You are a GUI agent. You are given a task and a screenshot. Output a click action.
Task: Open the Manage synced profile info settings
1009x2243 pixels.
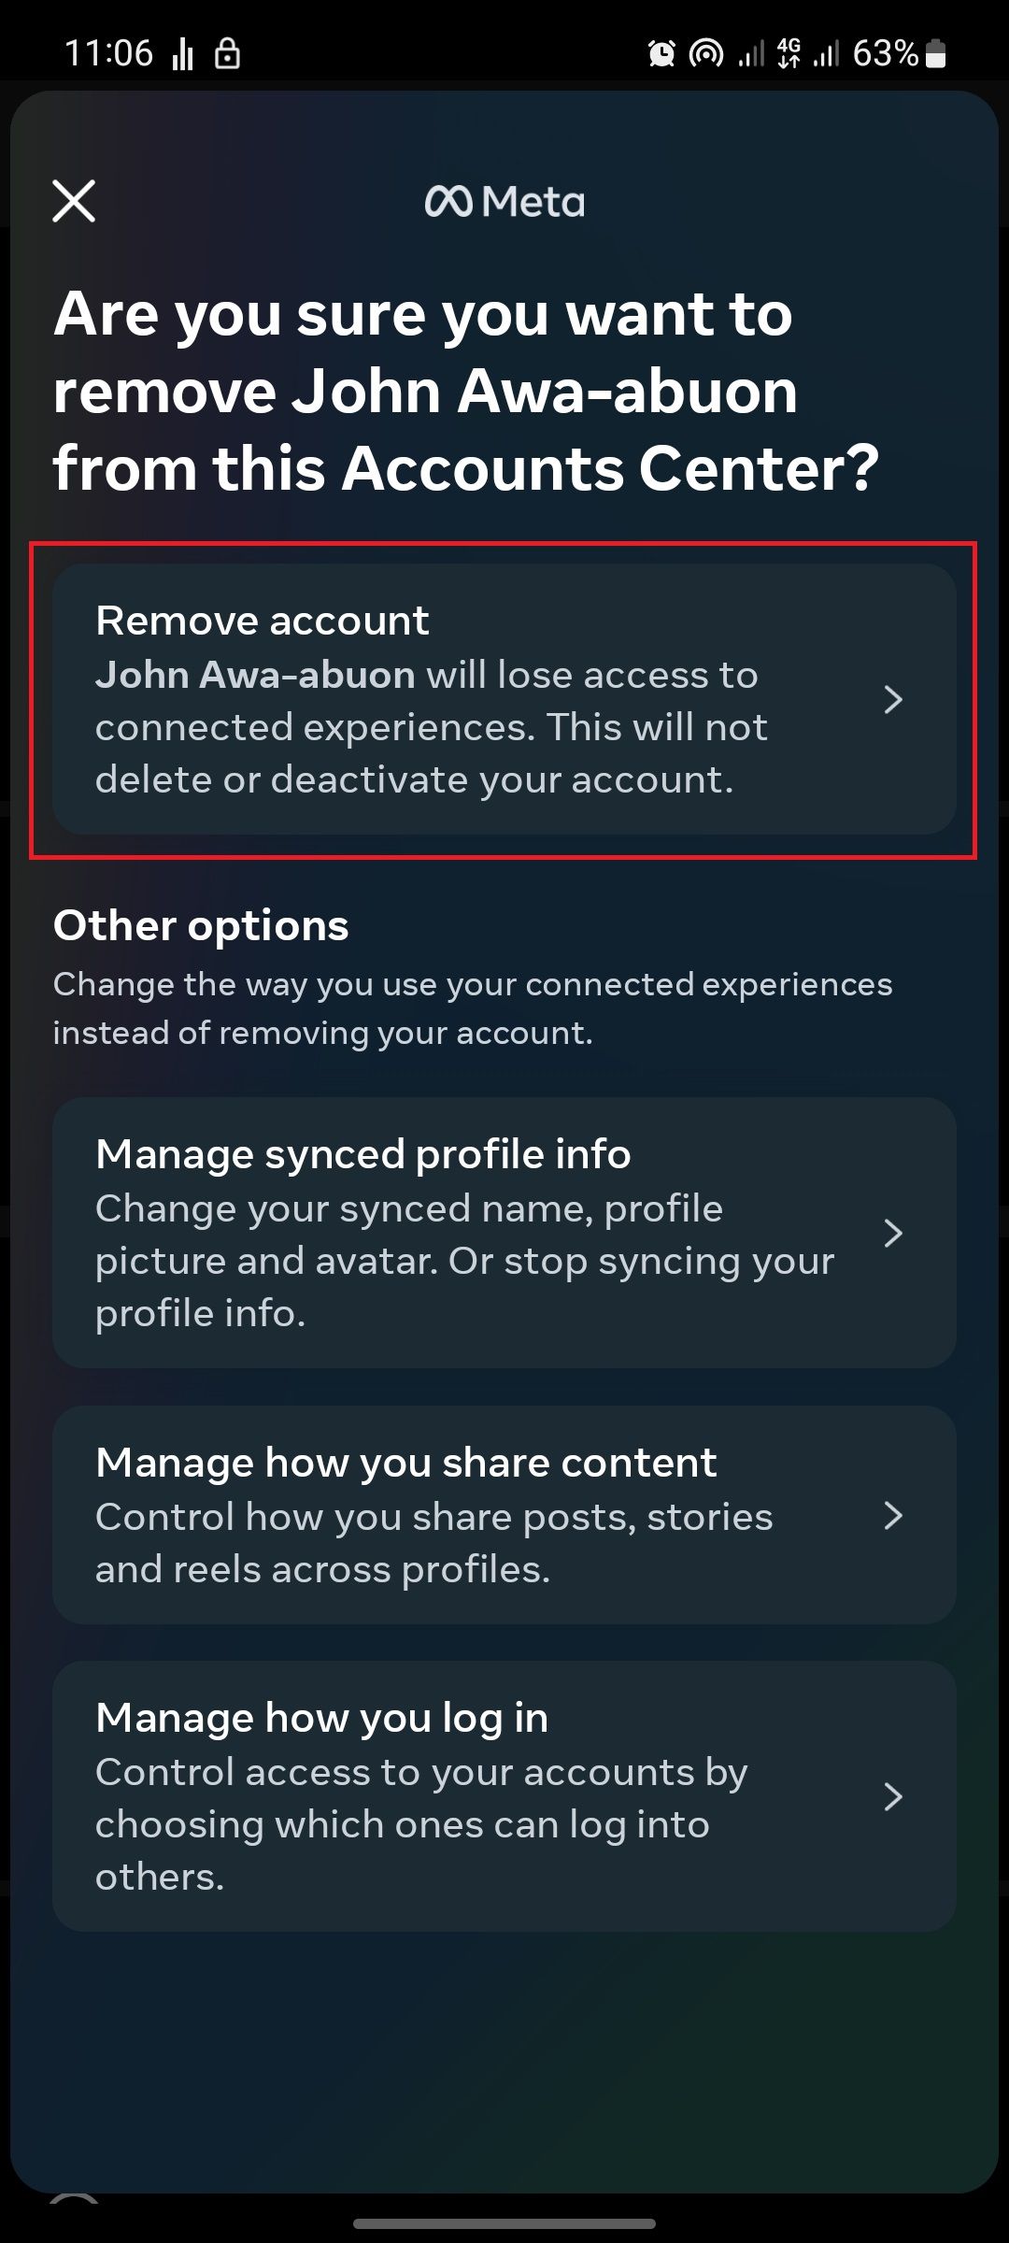504,1233
